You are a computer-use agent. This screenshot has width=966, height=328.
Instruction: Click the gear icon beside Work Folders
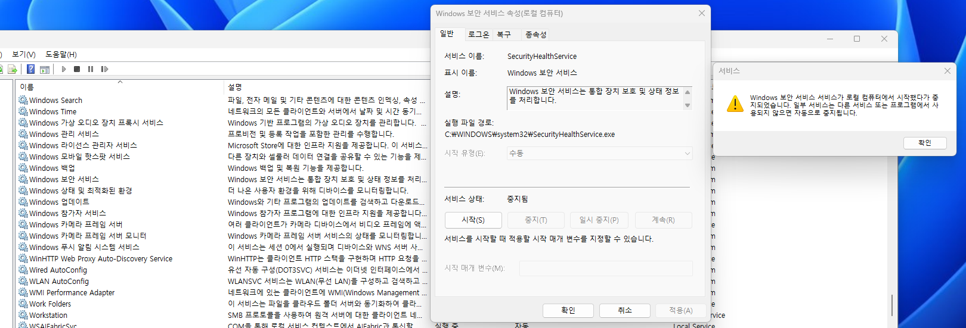coord(23,304)
